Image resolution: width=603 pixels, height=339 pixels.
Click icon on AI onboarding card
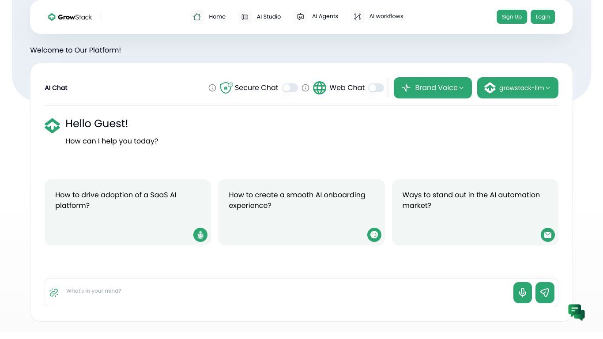pos(374,235)
